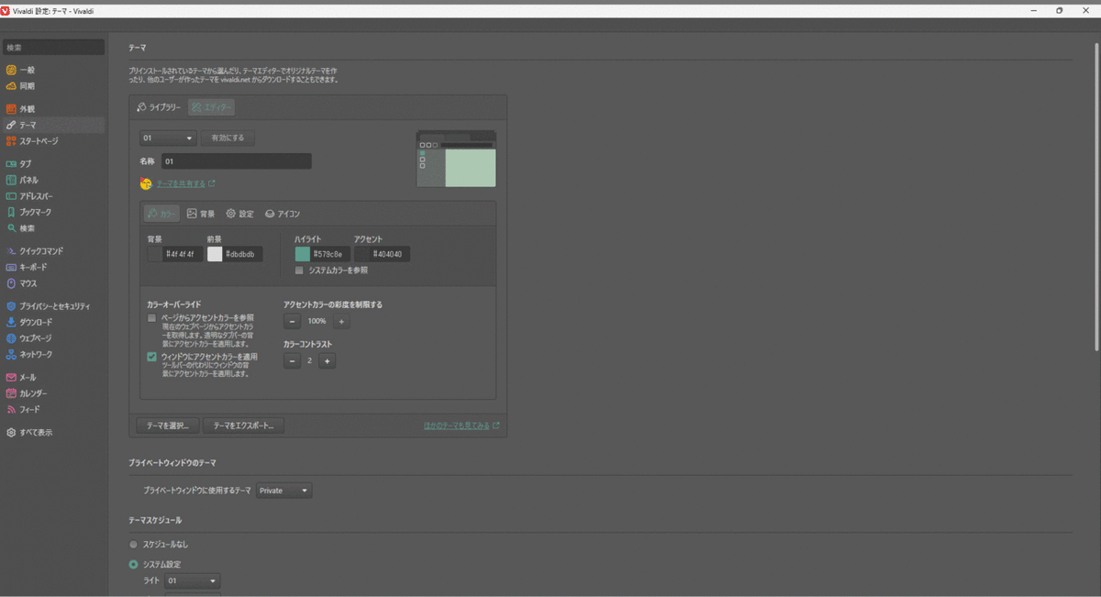Screen dimensions: 1101x597
Task: Open the Private window theme dropdown
Action: click(284, 491)
